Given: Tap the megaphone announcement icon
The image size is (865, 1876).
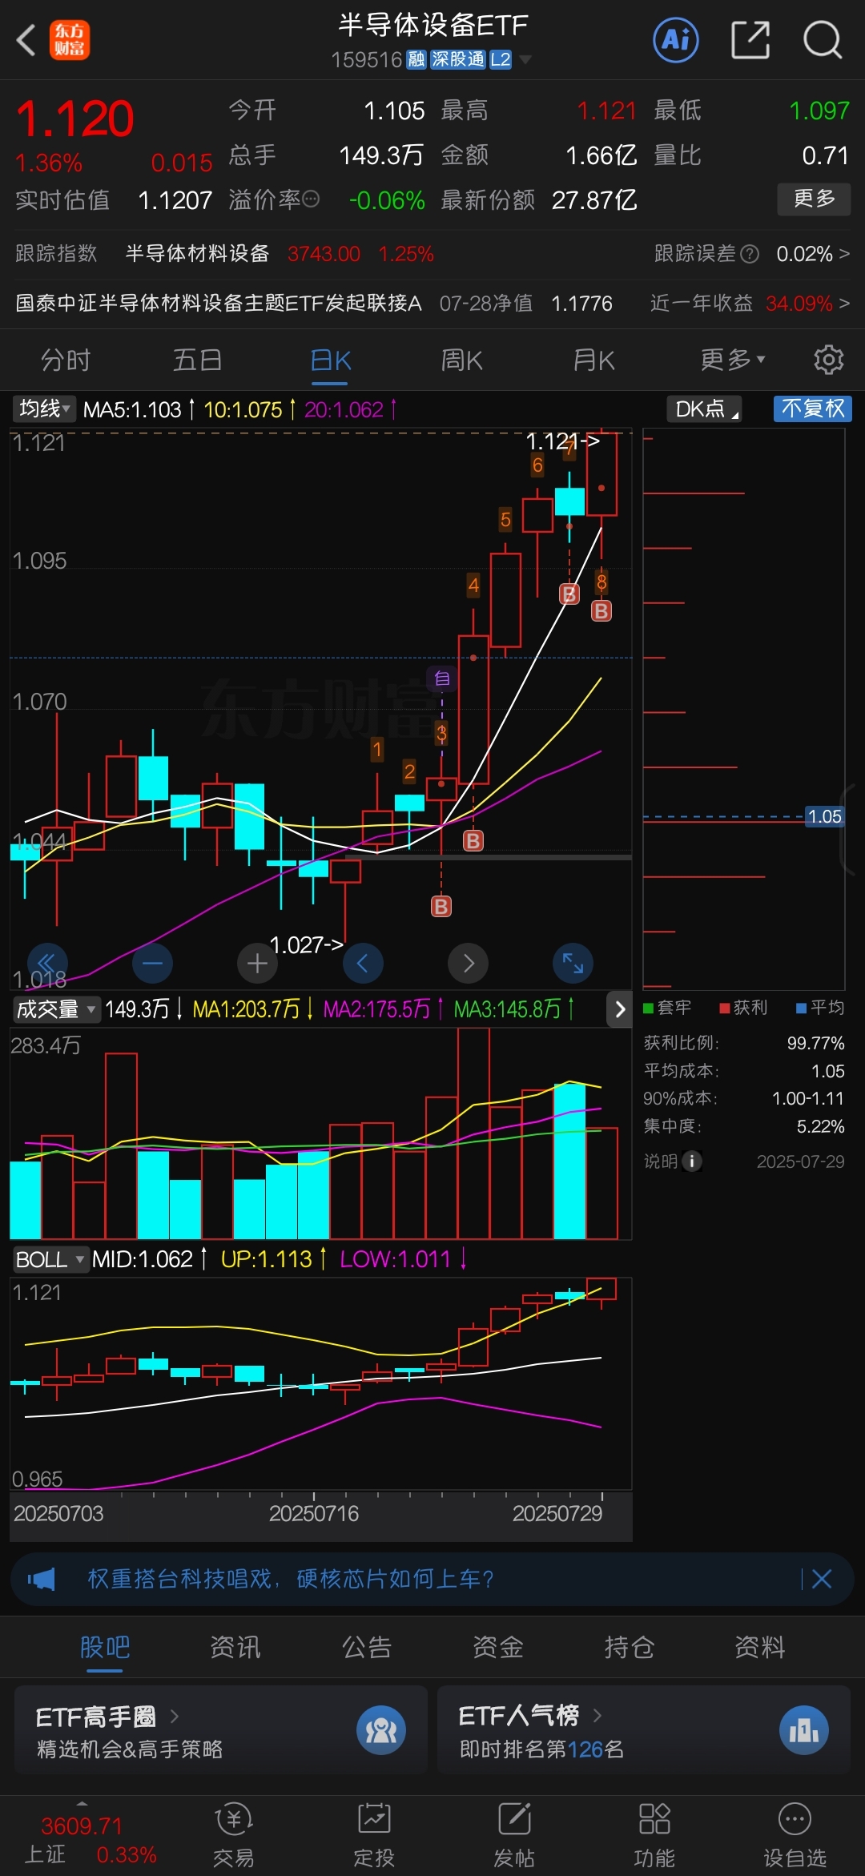Looking at the screenshot, I should click(x=41, y=1579).
